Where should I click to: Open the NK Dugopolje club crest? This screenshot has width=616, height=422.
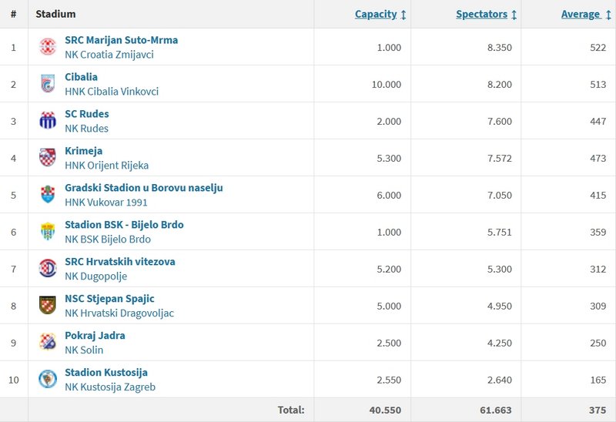click(x=48, y=268)
